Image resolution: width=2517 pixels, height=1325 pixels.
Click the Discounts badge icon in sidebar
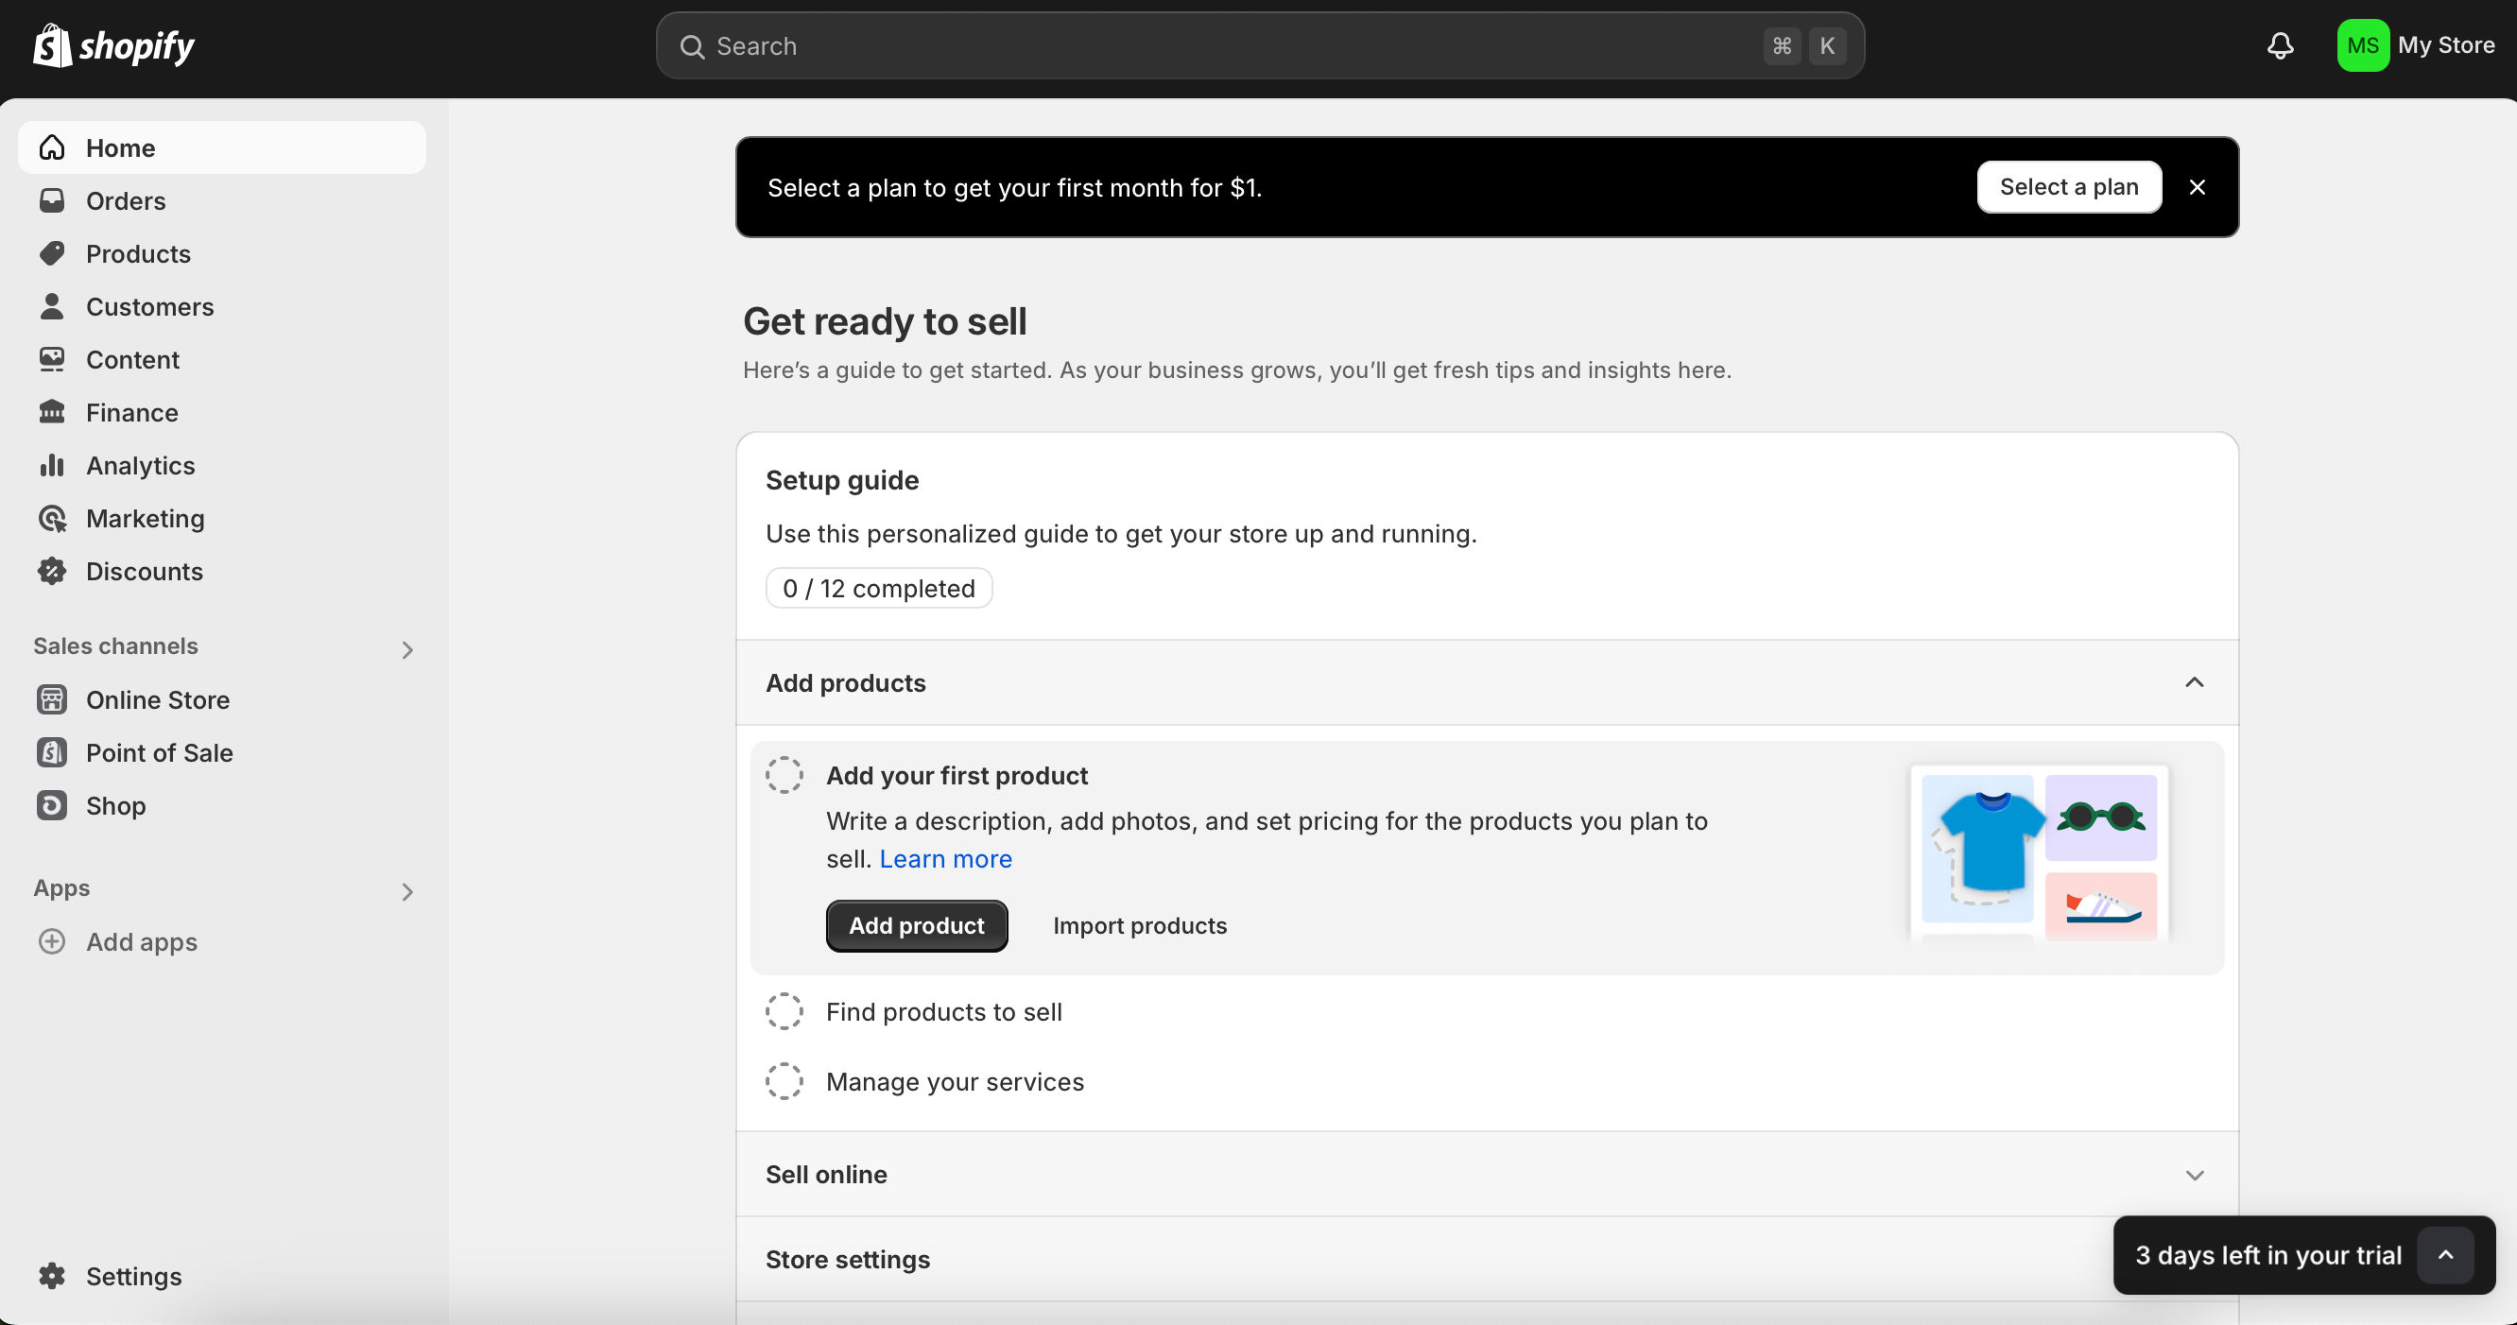[x=52, y=571]
